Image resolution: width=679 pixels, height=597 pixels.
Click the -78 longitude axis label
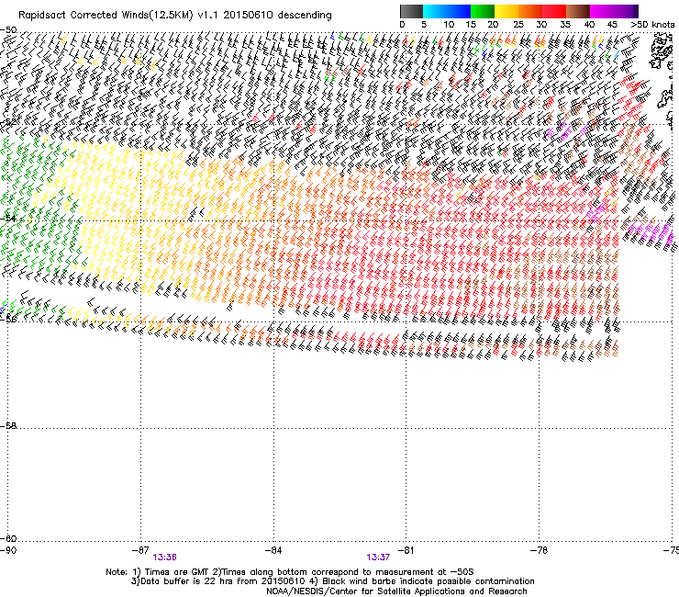pos(539,550)
